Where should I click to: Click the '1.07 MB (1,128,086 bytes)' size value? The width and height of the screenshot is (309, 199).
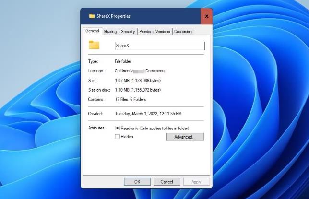(x=138, y=81)
